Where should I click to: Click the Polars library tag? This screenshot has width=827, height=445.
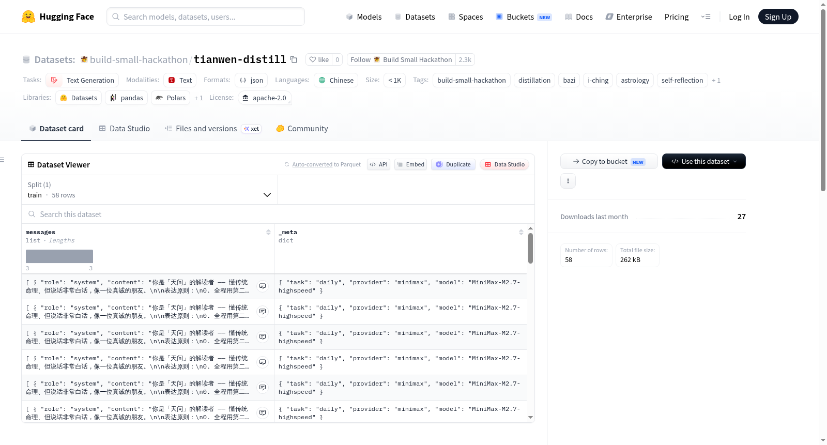pyautogui.click(x=171, y=98)
